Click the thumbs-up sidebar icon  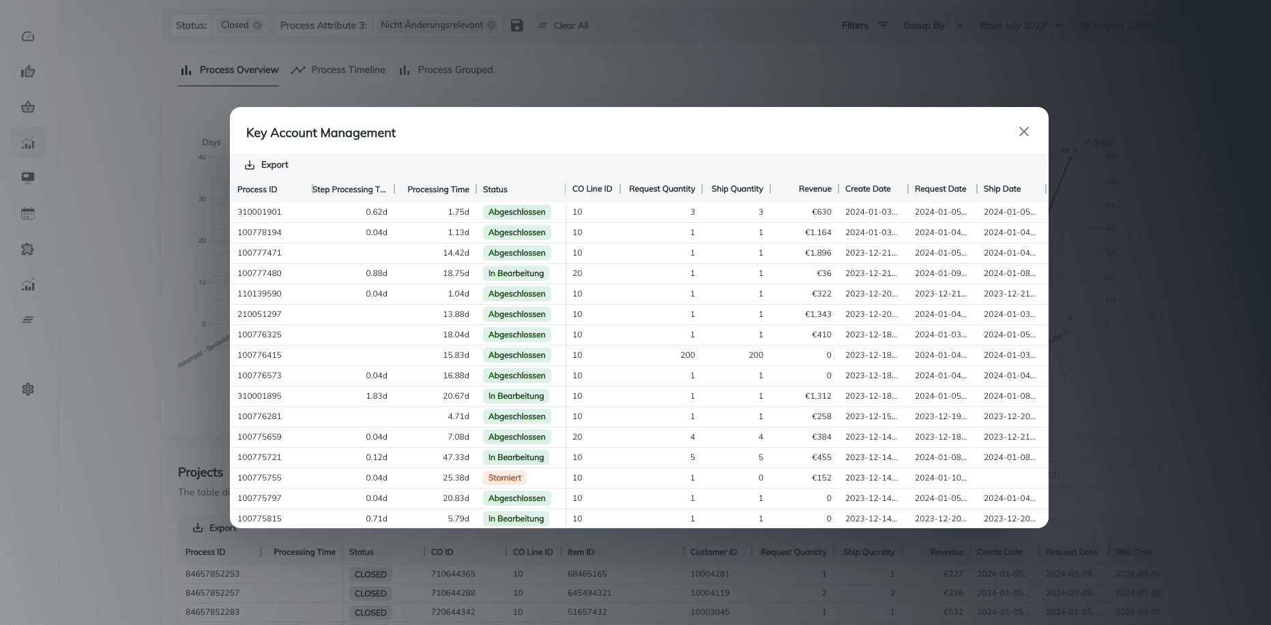(x=28, y=72)
